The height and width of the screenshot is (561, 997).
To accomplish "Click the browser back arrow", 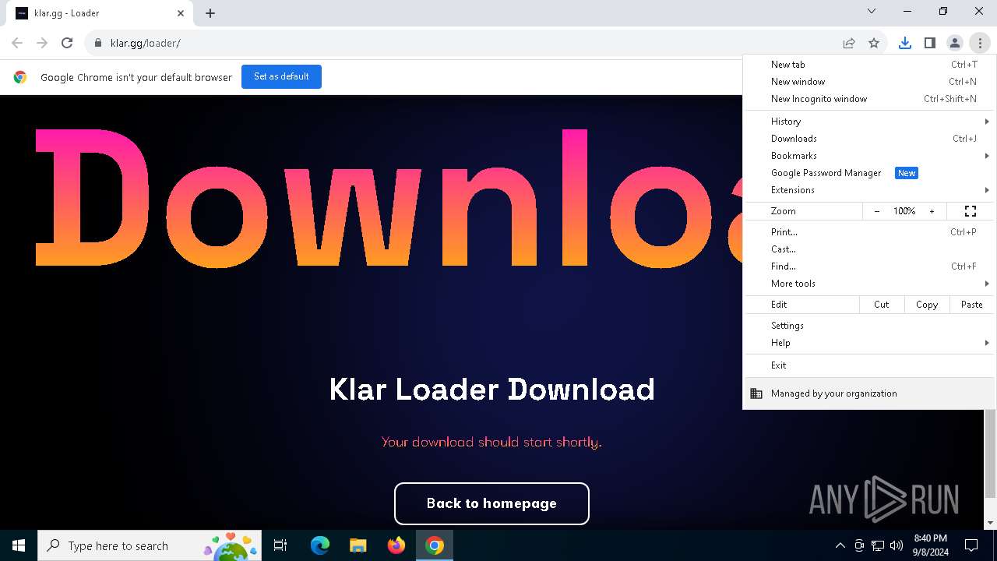I will (17, 43).
